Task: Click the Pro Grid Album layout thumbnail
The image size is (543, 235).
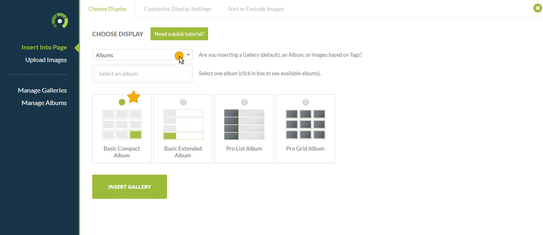Action: point(306,124)
